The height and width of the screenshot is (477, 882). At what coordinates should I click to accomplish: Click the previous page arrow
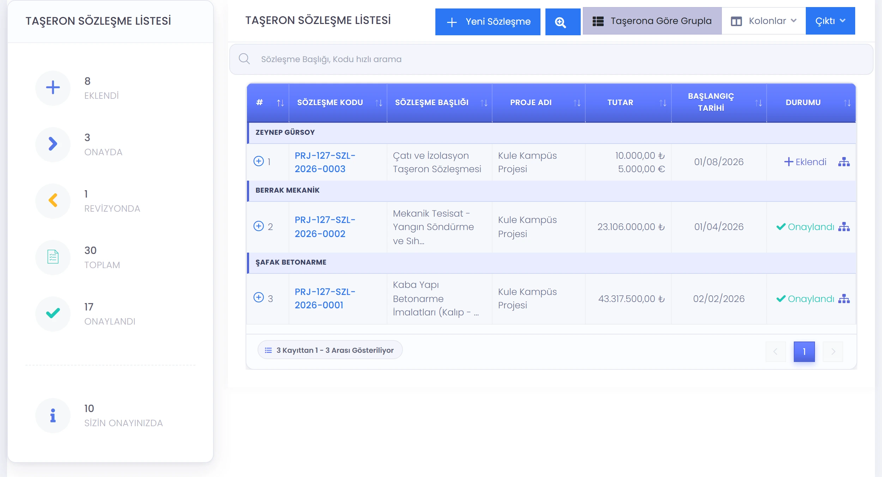775,351
